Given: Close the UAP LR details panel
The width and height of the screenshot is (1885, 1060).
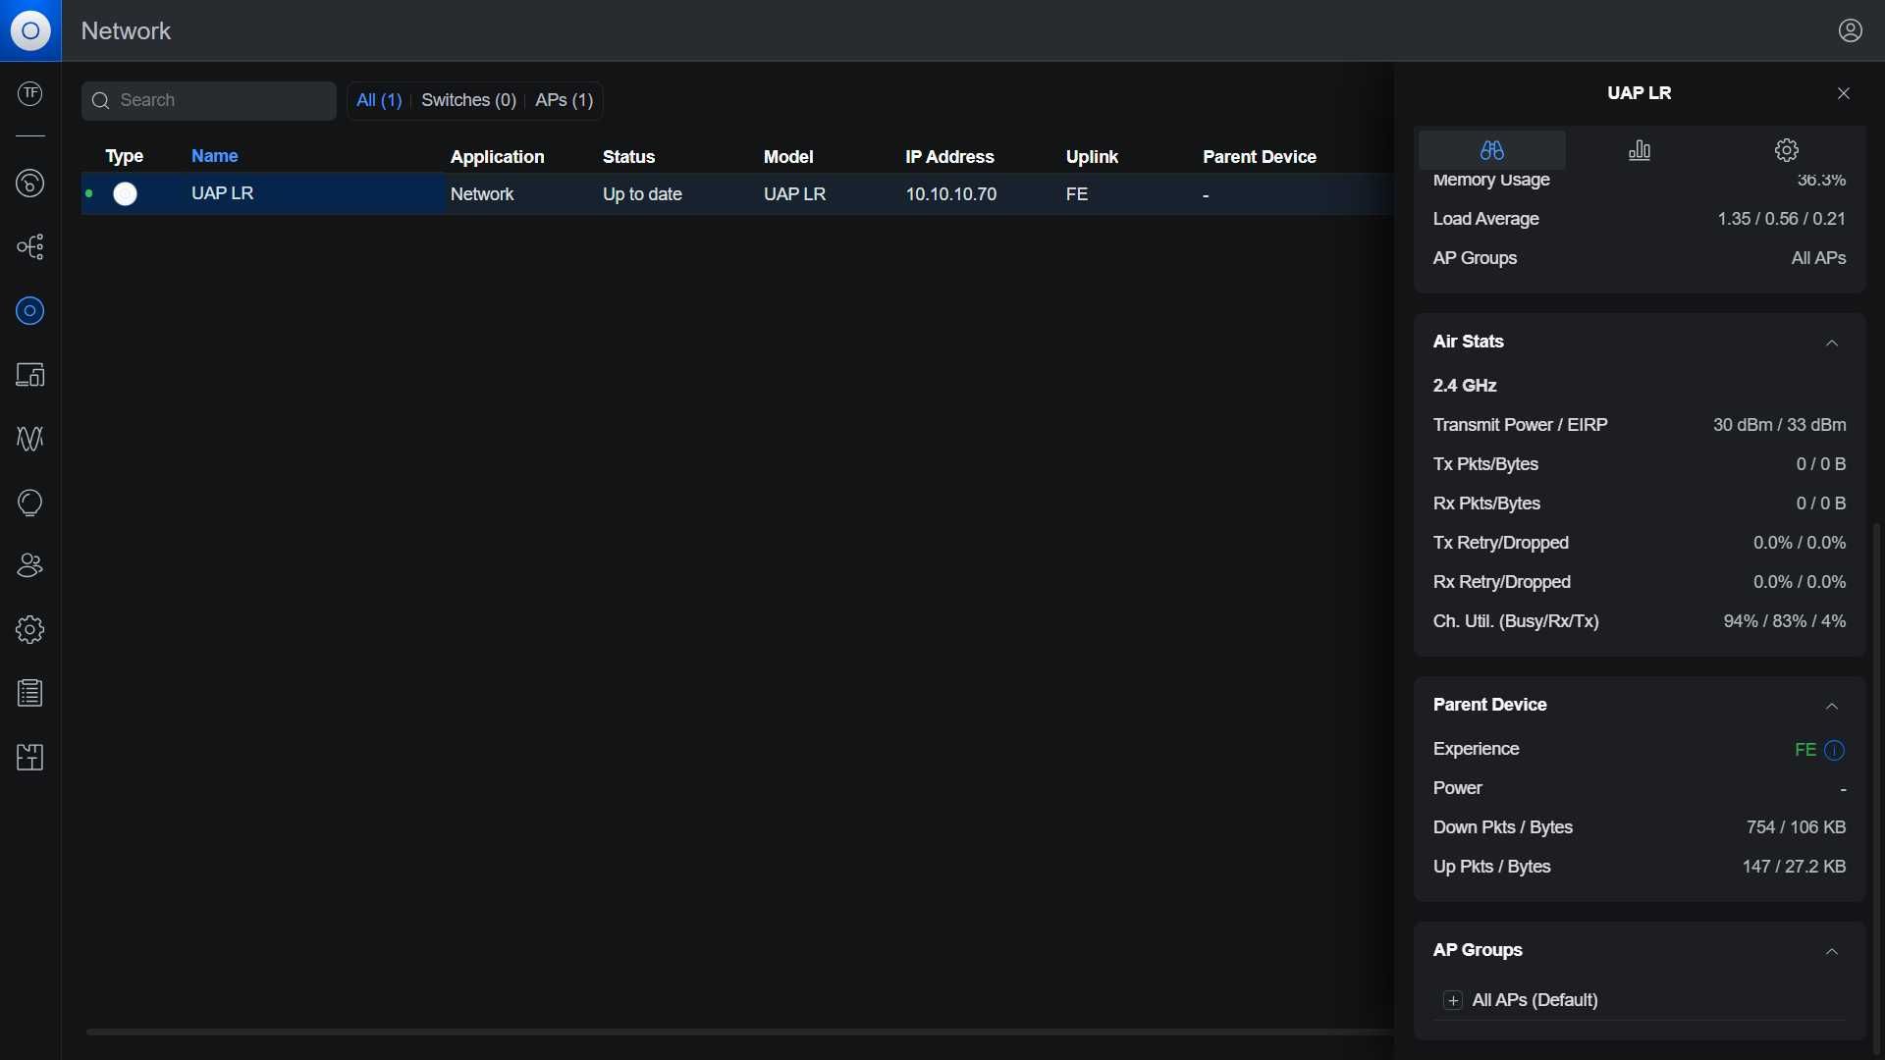Looking at the screenshot, I should point(1844,93).
